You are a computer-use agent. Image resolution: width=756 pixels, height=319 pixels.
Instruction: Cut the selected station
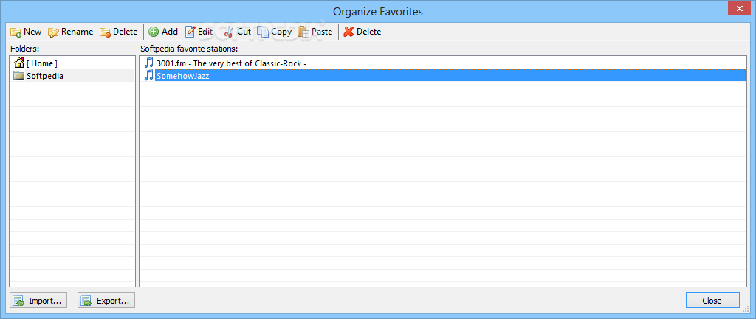pyautogui.click(x=238, y=32)
